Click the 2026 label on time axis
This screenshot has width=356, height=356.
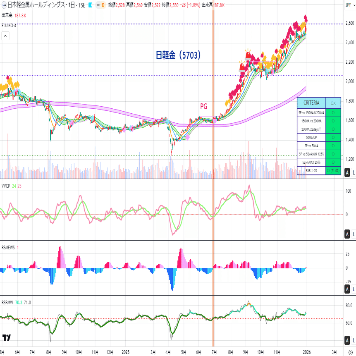point(307,352)
